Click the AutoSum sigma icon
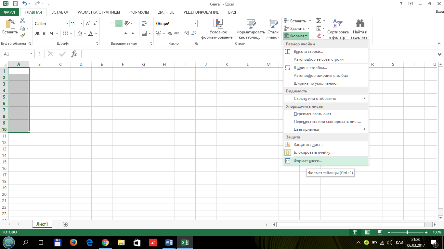444x249 pixels. [x=319, y=21]
